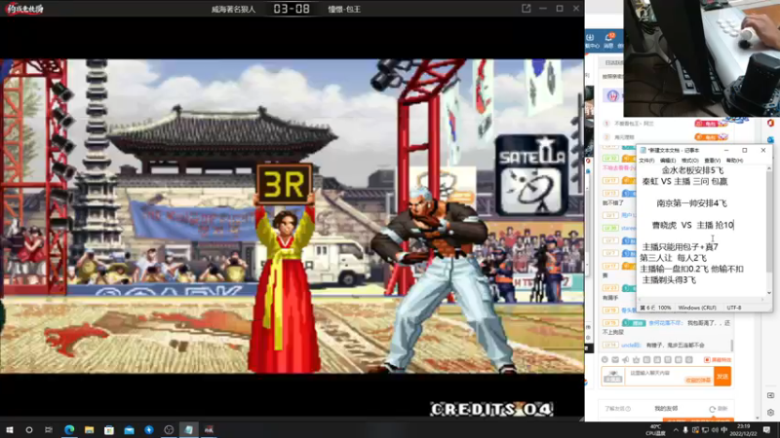The width and height of the screenshot is (780, 438).
Task: Open Microsoft Edge from the taskbar
Action: pyautogui.click(x=69, y=429)
